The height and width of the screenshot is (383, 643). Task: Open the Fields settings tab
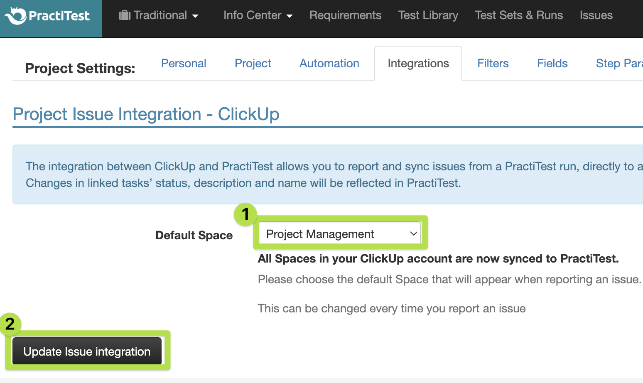pos(552,64)
